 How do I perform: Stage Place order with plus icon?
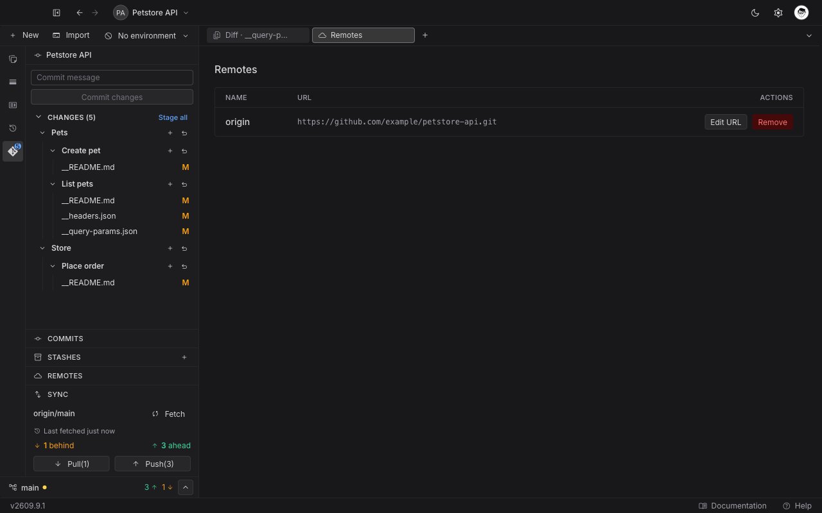coord(170,266)
